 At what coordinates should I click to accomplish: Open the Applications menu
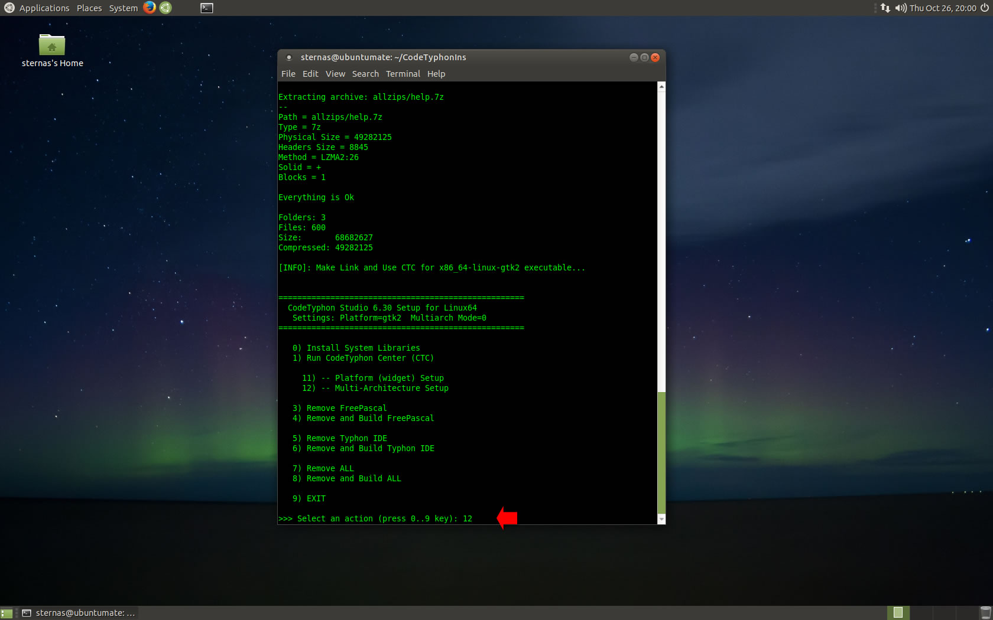[44, 8]
